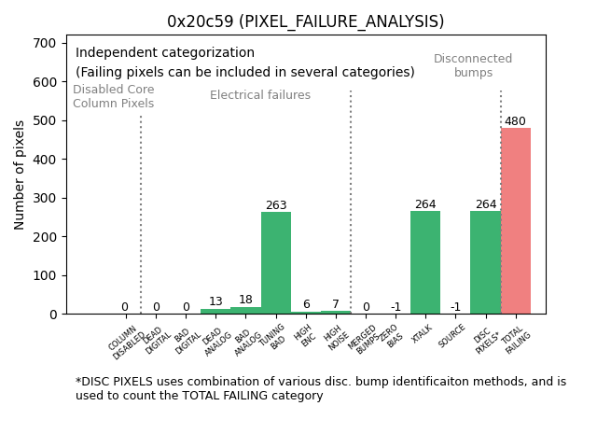Viewport: 597px width, 448px height.
Task: Click the "Independent categorization" annotation text
Action: 165,53
